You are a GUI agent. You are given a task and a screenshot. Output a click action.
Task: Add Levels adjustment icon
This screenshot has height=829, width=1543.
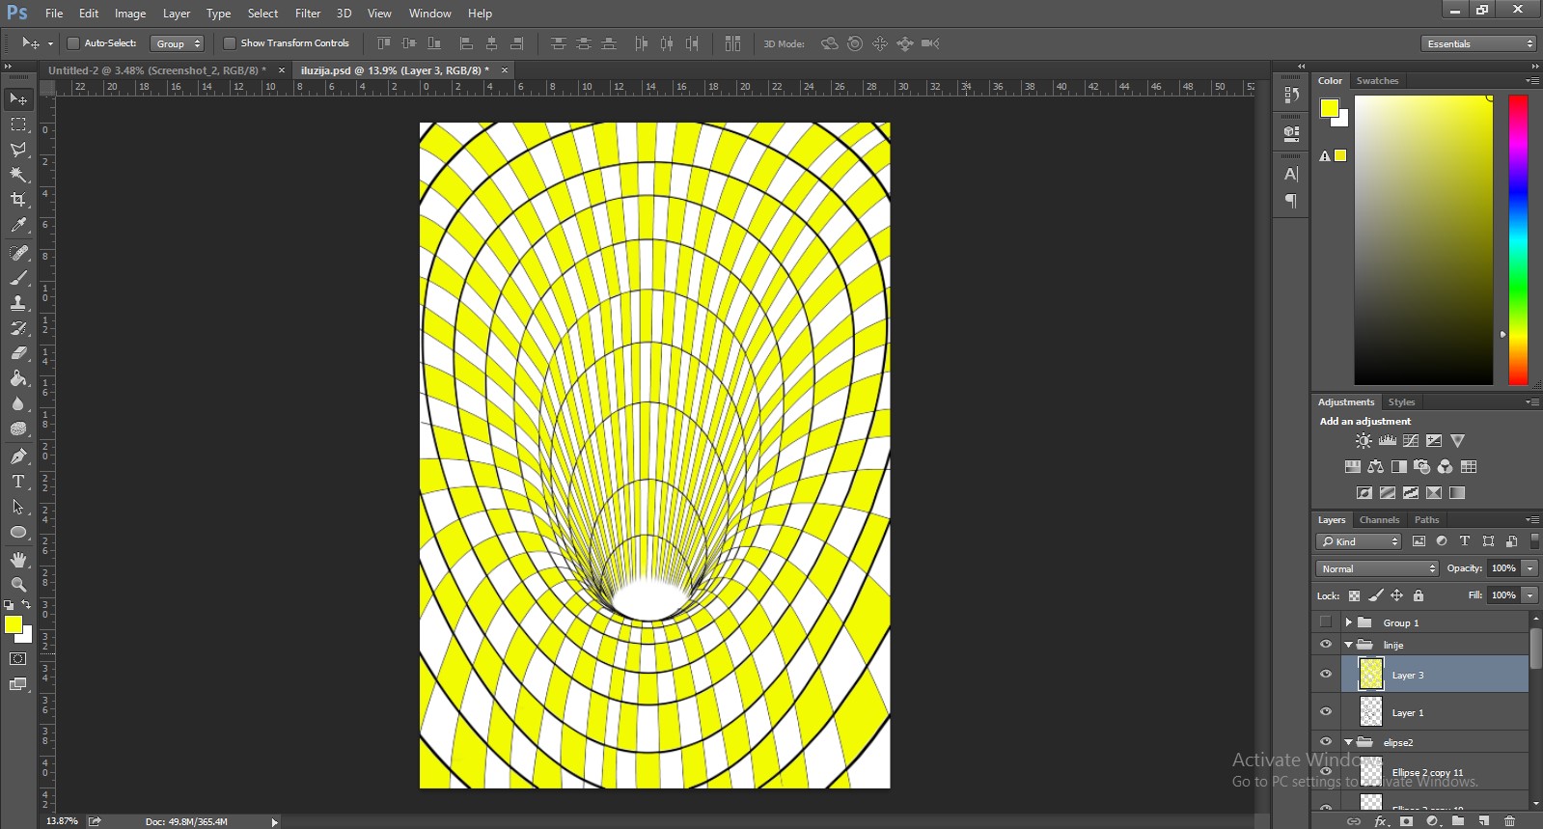coord(1387,441)
